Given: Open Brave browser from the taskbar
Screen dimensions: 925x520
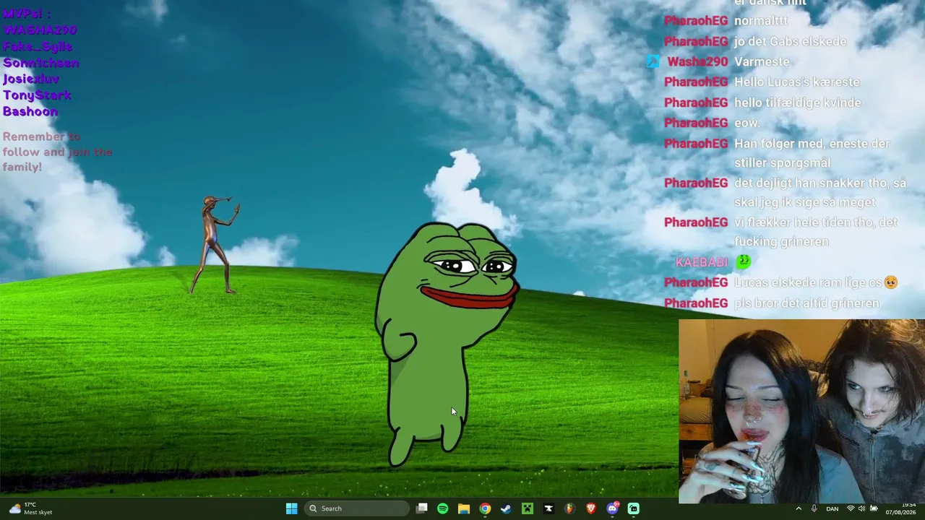Looking at the screenshot, I should [x=591, y=508].
